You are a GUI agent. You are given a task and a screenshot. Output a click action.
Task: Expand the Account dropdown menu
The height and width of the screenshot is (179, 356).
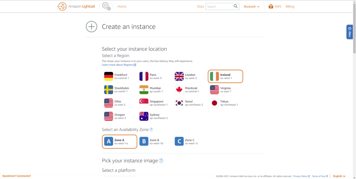pos(251,7)
